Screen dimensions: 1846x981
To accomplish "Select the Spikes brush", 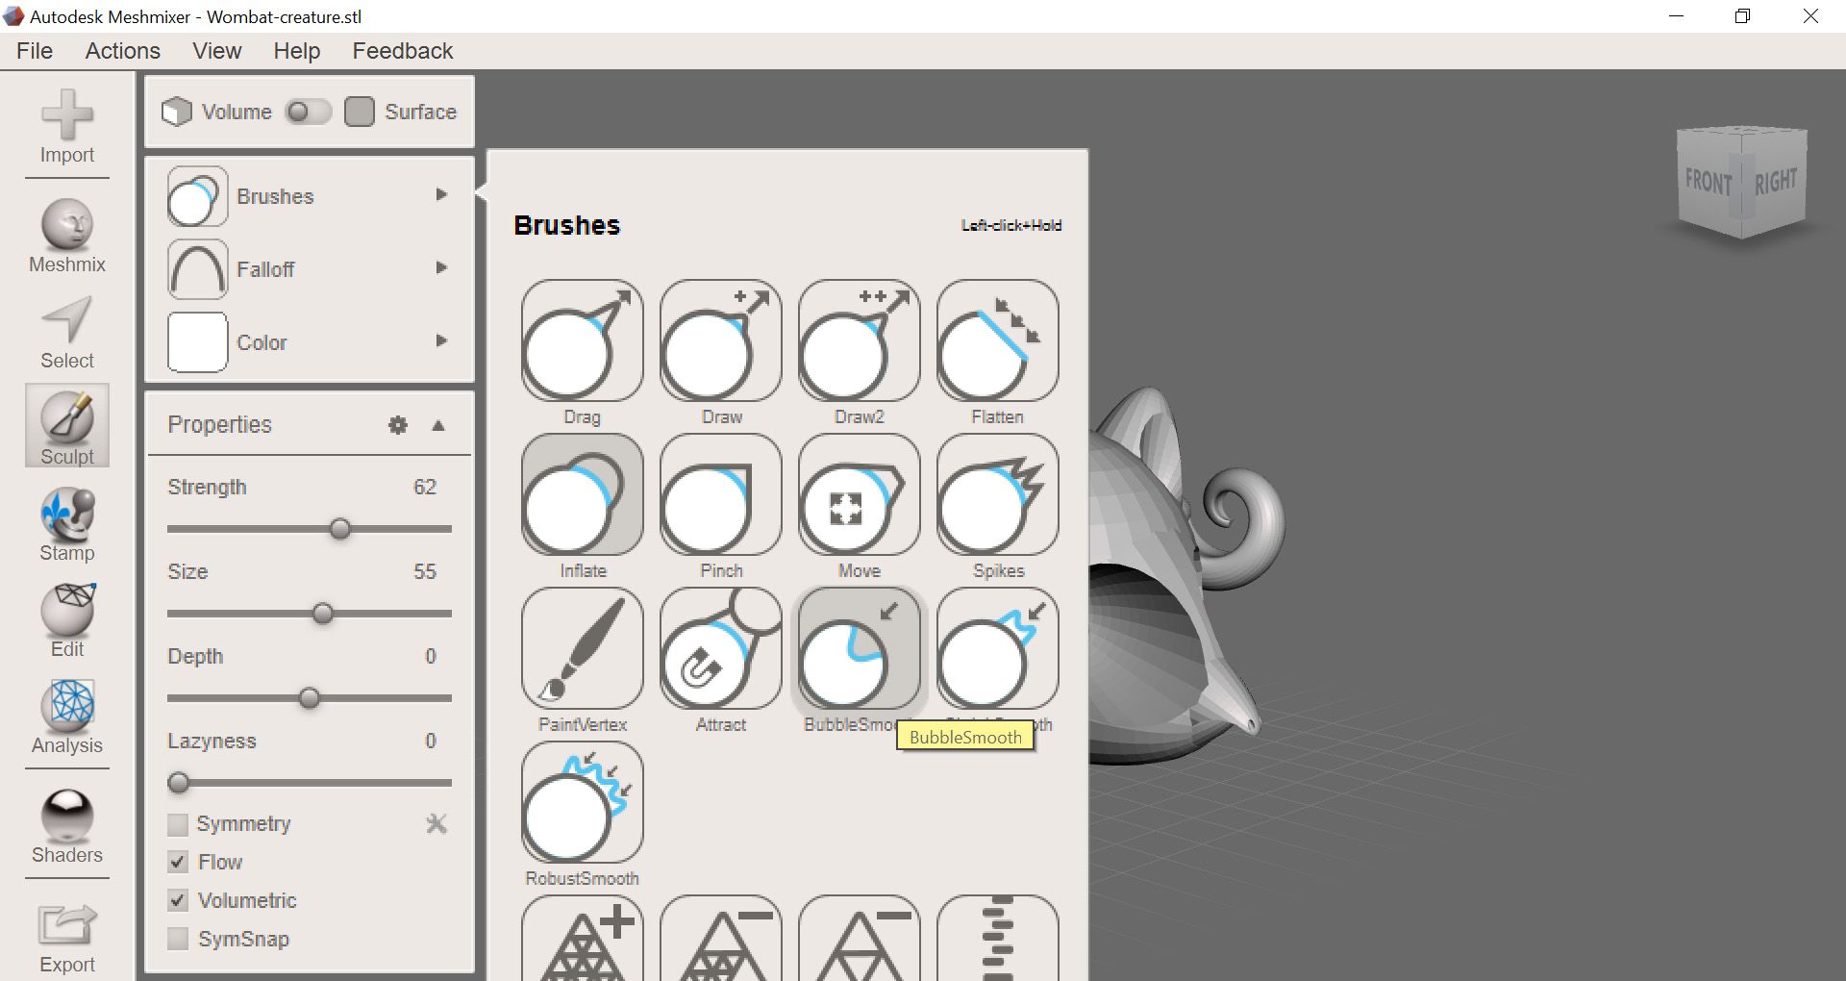I will pos(997,495).
